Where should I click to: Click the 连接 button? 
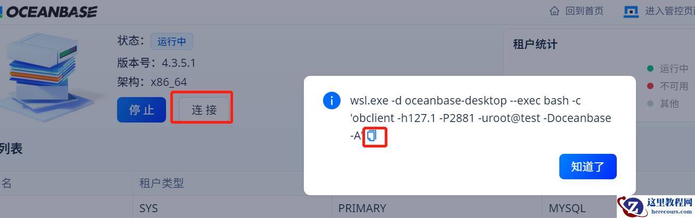pos(204,110)
